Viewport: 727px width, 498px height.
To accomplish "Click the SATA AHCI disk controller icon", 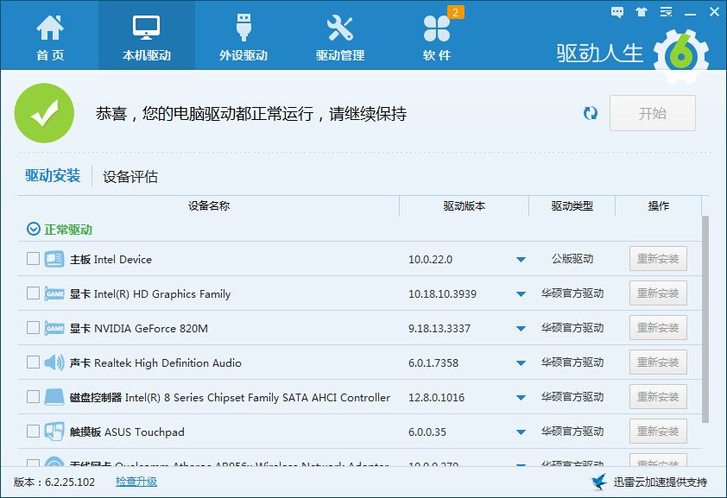I will coord(54,397).
